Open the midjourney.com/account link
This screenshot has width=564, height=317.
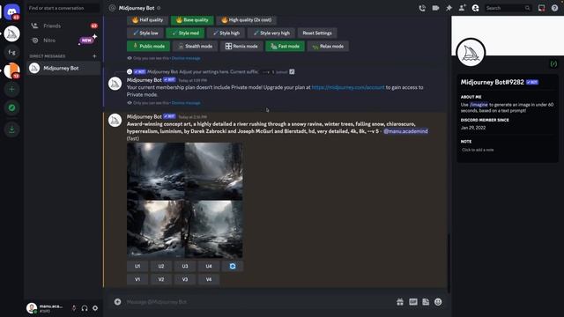pos(348,87)
